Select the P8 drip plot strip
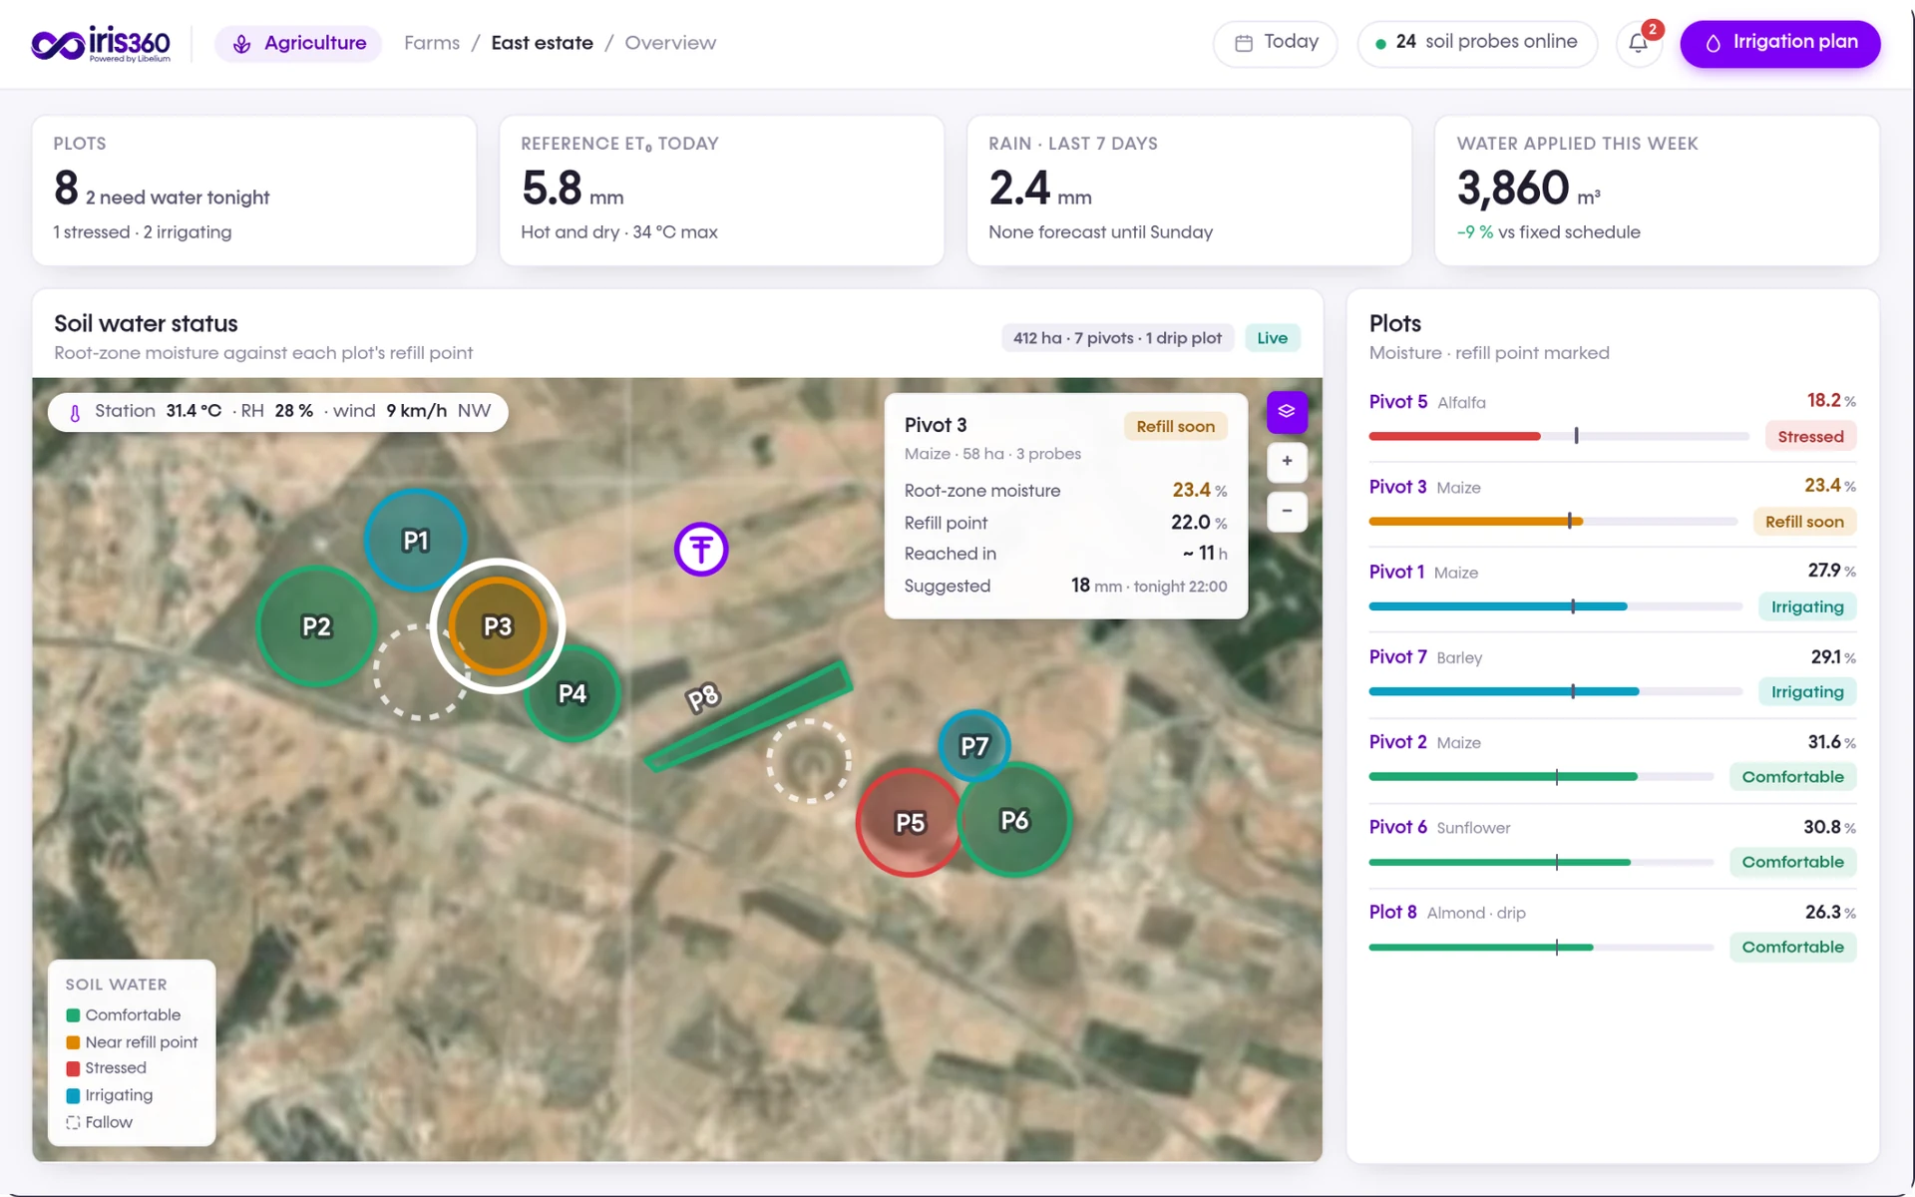1915x1197 pixels. 748,716
